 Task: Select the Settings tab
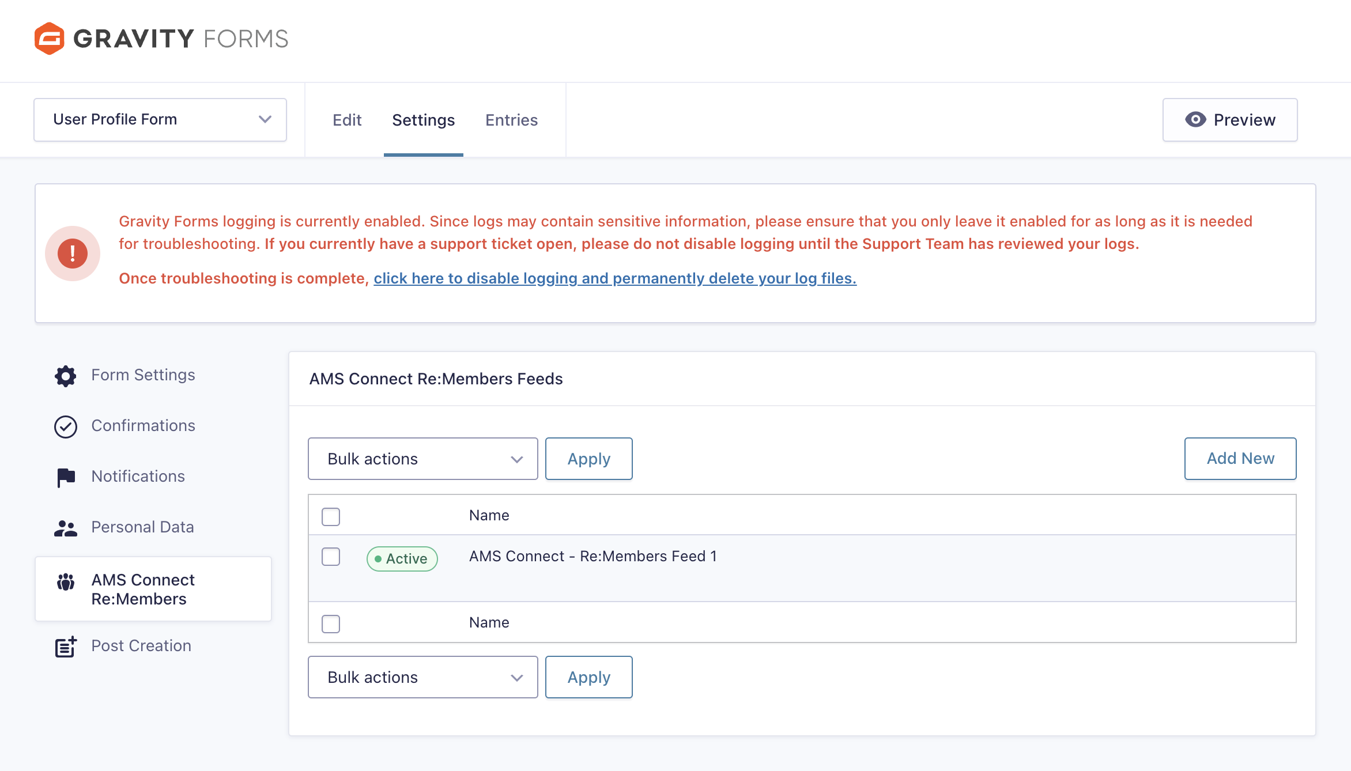click(x=424, y=120)
